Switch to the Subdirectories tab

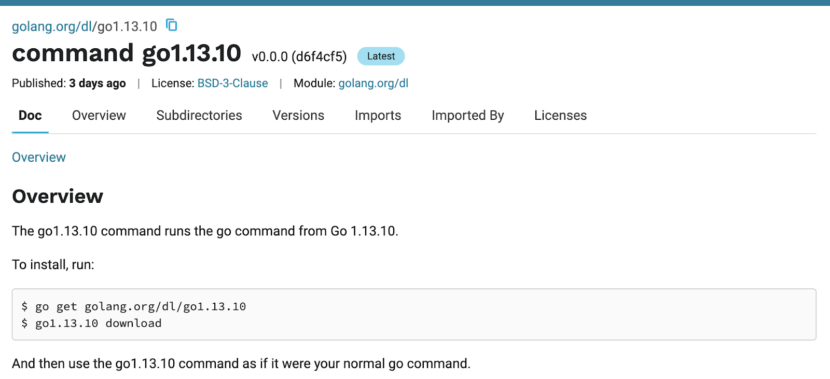point(199,116)
